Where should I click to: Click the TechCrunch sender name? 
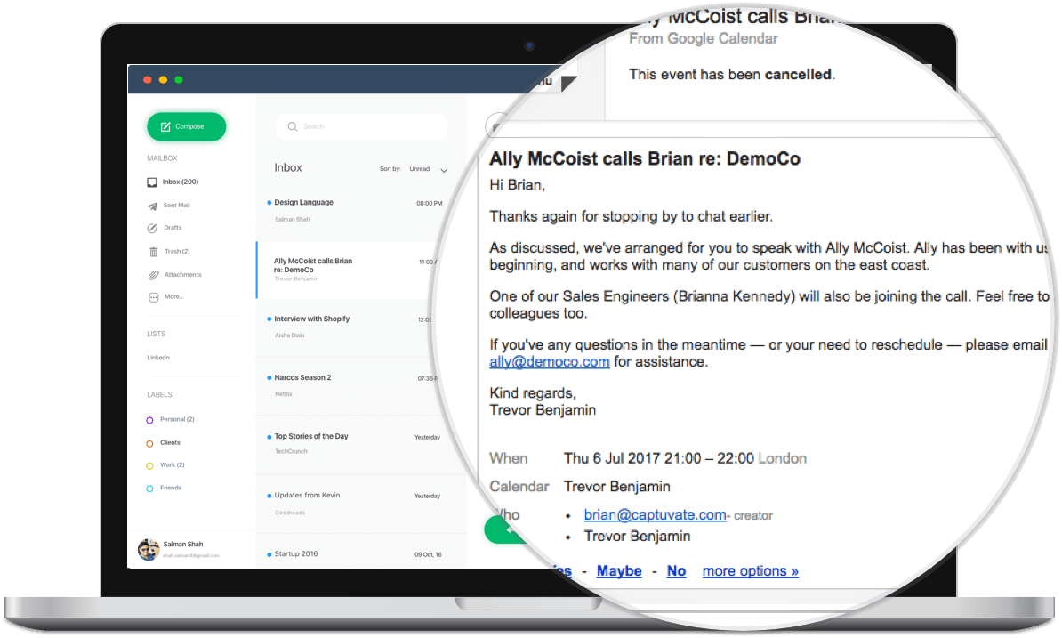pyautogui.click(x=291, y=452)
